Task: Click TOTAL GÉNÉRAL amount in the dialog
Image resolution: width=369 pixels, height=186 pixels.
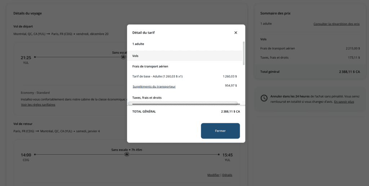Action: [230, 112]
